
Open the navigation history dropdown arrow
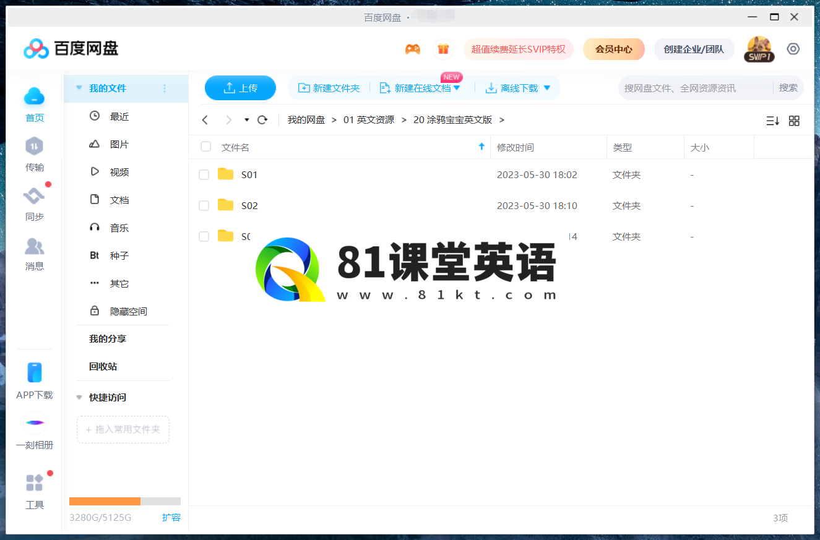[247, 120]
